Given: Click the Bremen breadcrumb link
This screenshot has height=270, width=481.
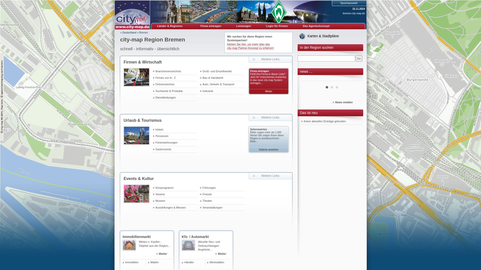Looking at the screenshot, I should click(144, 33).
